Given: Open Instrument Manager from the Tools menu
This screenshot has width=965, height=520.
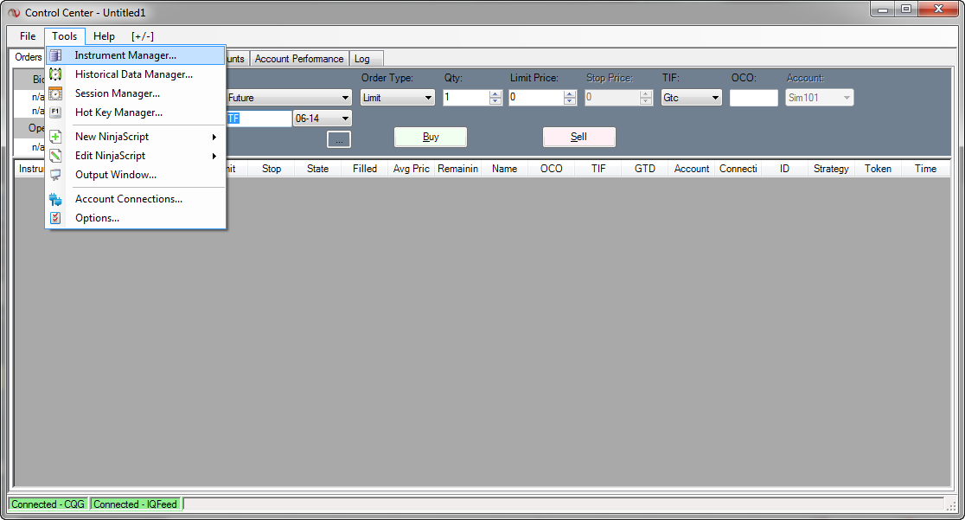Looking at the screenshot, I should click(136, 55).
